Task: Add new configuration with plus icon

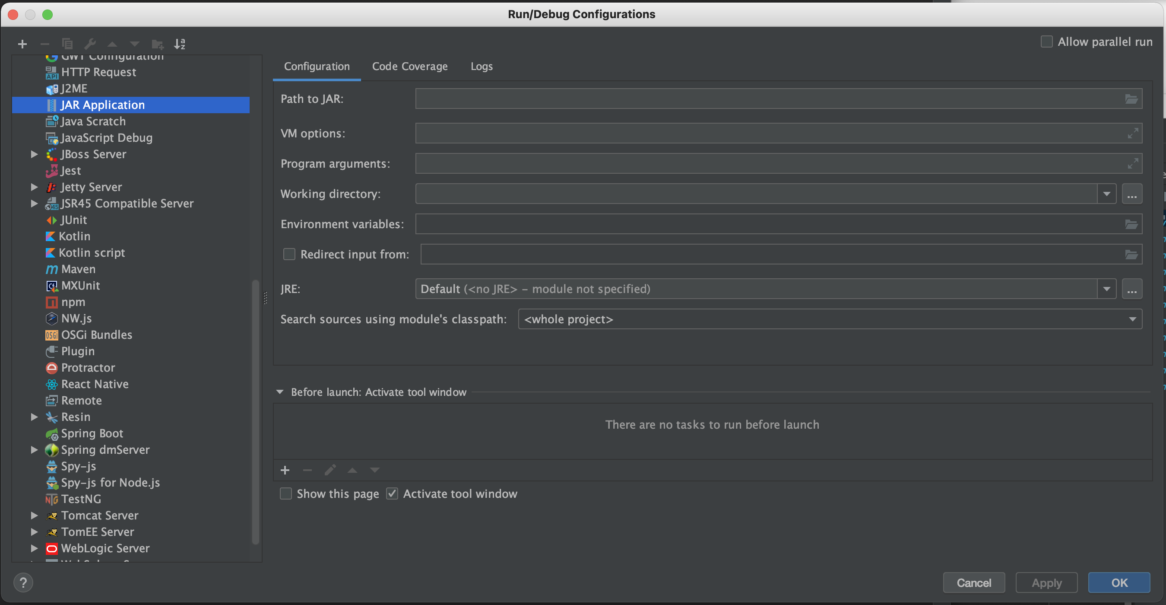Action: [x=22, y=44]
